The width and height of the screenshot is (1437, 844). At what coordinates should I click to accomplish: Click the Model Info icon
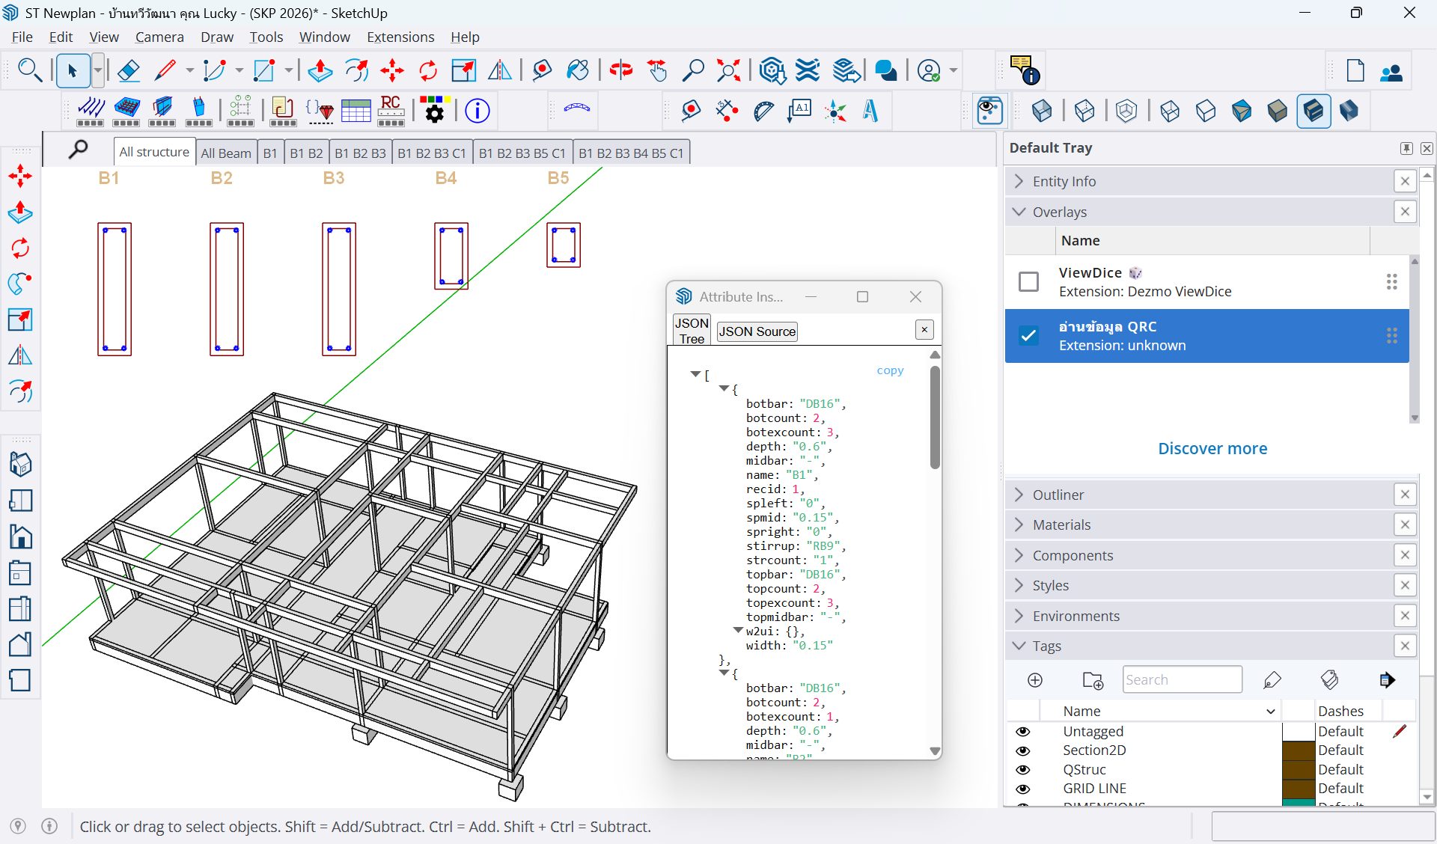pyautogui.click(x=478, y=111)
